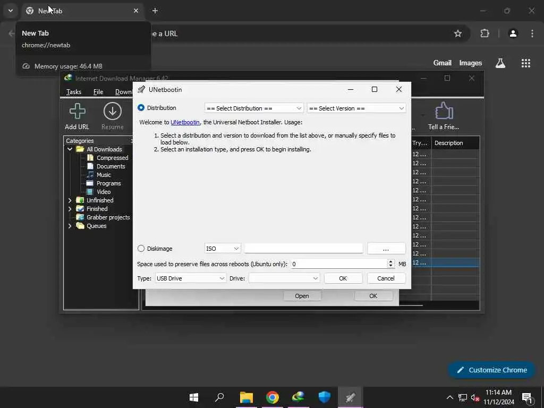This screenshot has width=544, height=408.
Task: Open Chrome three-dot menu
Action: (532, 33)
